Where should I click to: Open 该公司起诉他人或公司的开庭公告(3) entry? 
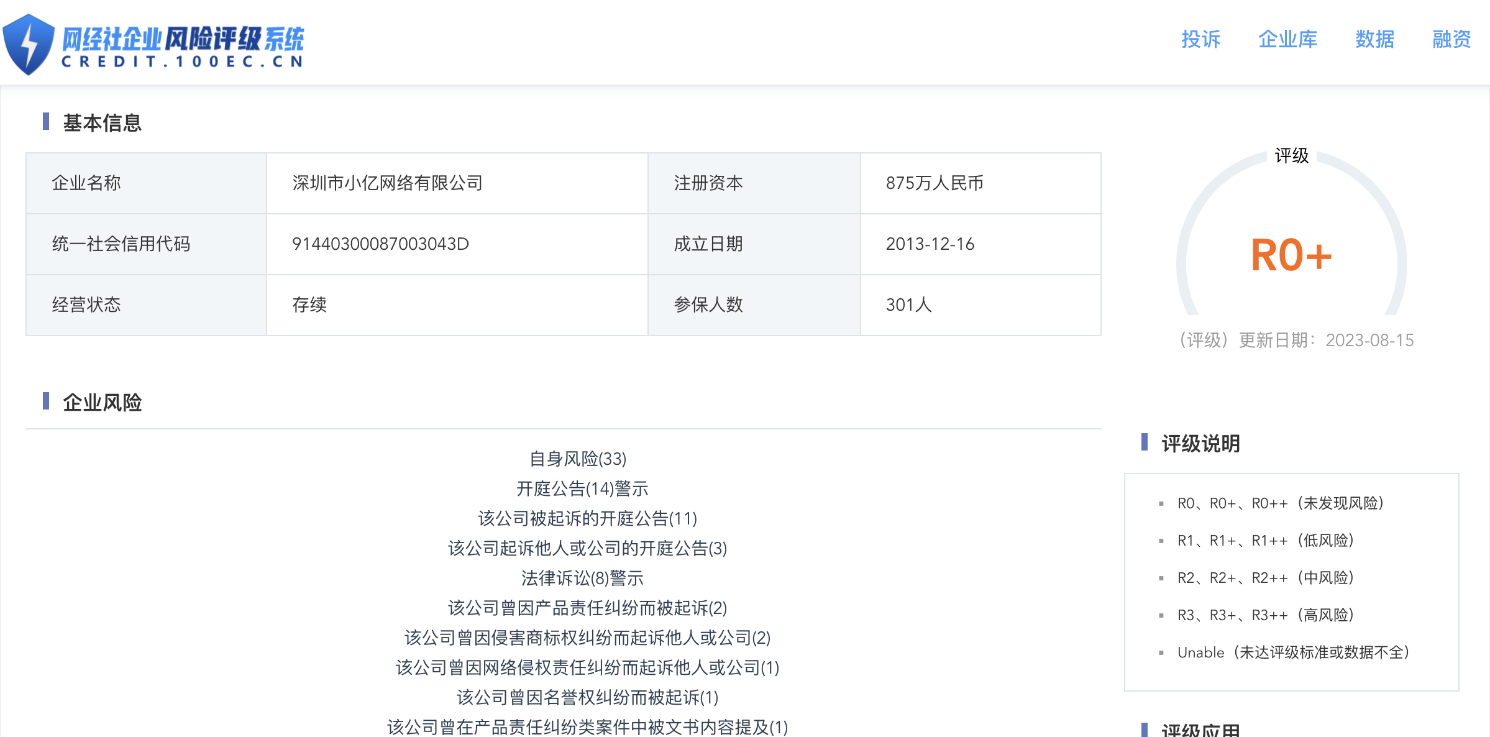pos(587,548)
